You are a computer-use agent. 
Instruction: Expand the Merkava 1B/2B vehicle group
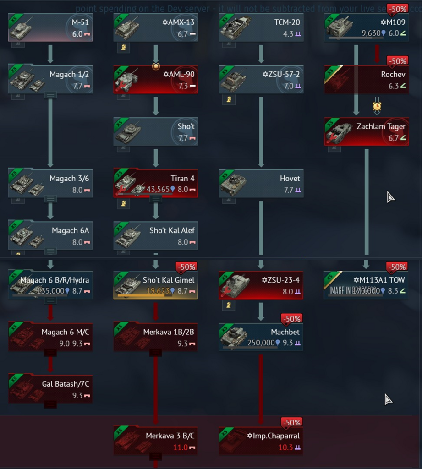[x=156, y=353]
